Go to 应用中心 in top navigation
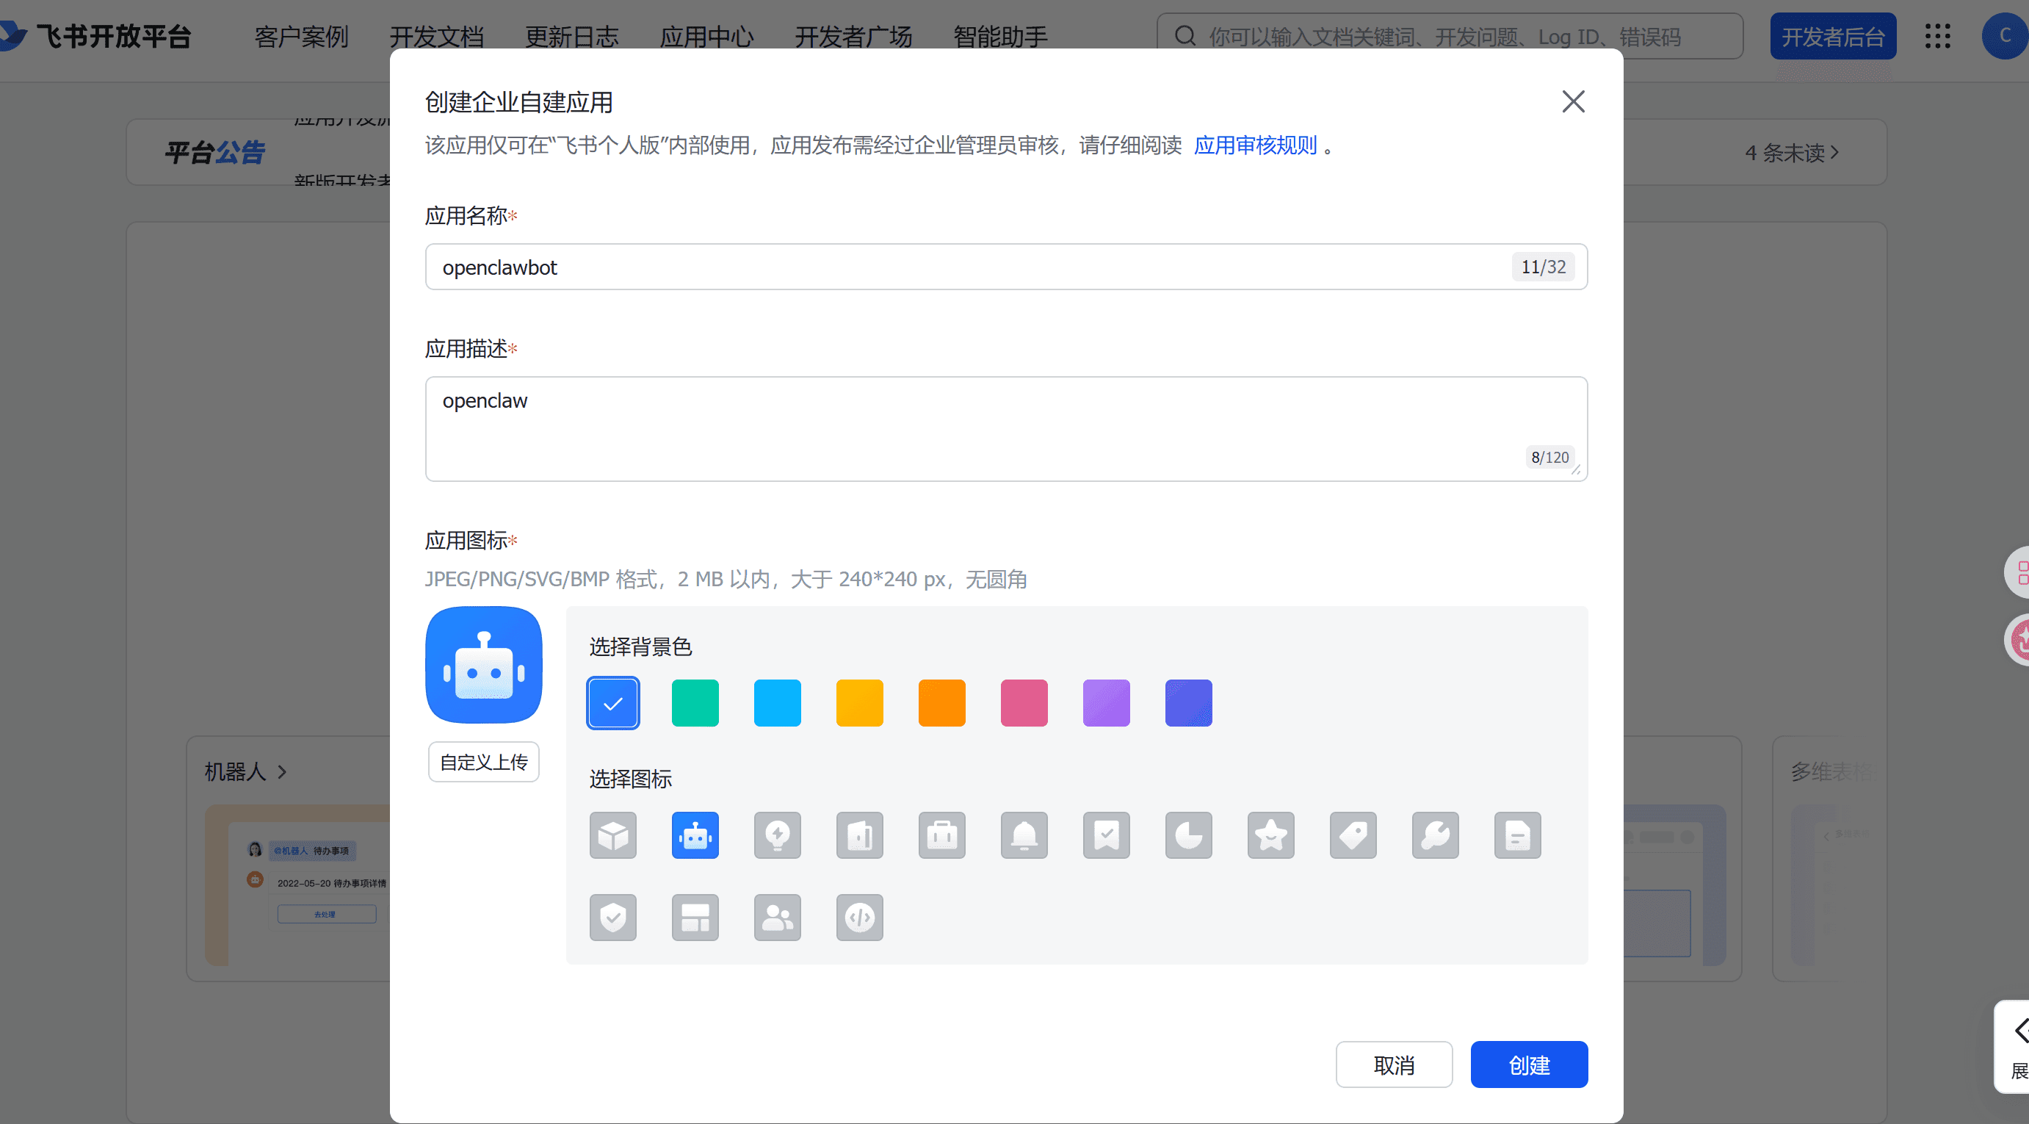The height and width of the screenshot is (1124, 2029). pyautogui.click(x=706, y=36)
